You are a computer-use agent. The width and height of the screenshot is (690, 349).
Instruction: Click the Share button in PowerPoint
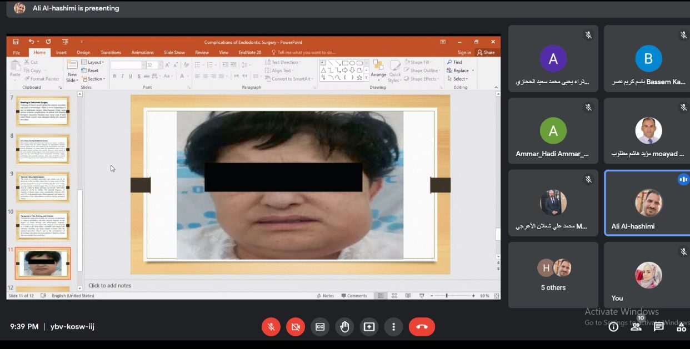tap(486, 53)
